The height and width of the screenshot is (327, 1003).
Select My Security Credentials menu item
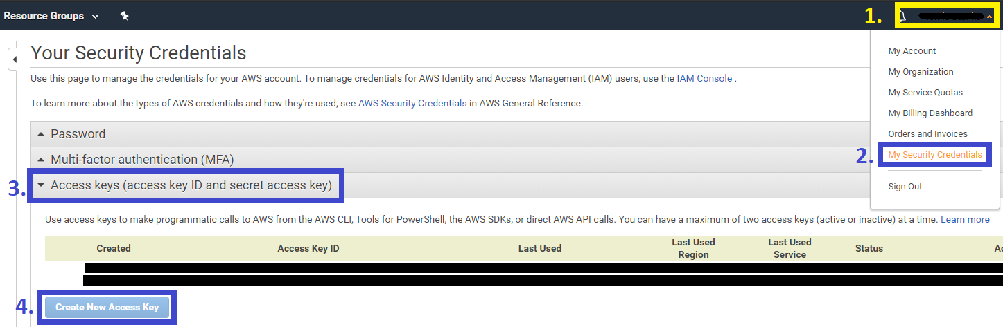(934, 155)
